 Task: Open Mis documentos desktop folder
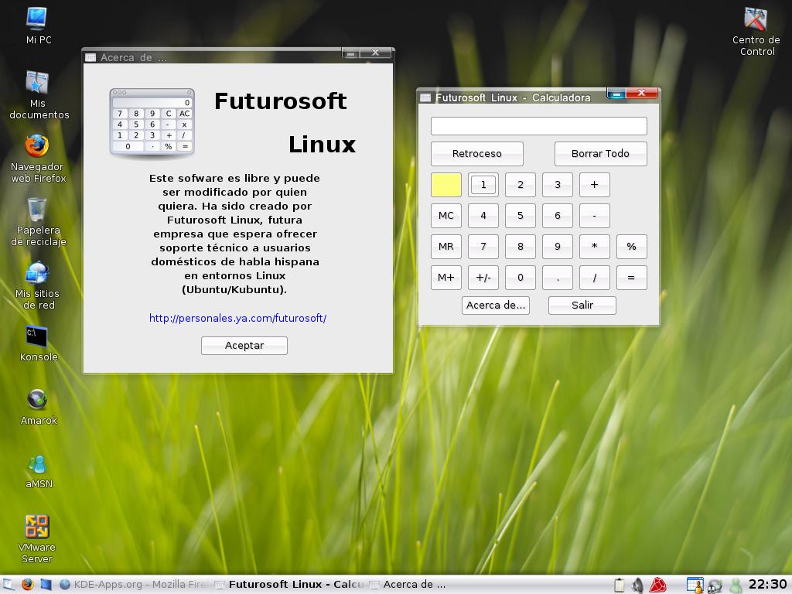tap(39, 95)
